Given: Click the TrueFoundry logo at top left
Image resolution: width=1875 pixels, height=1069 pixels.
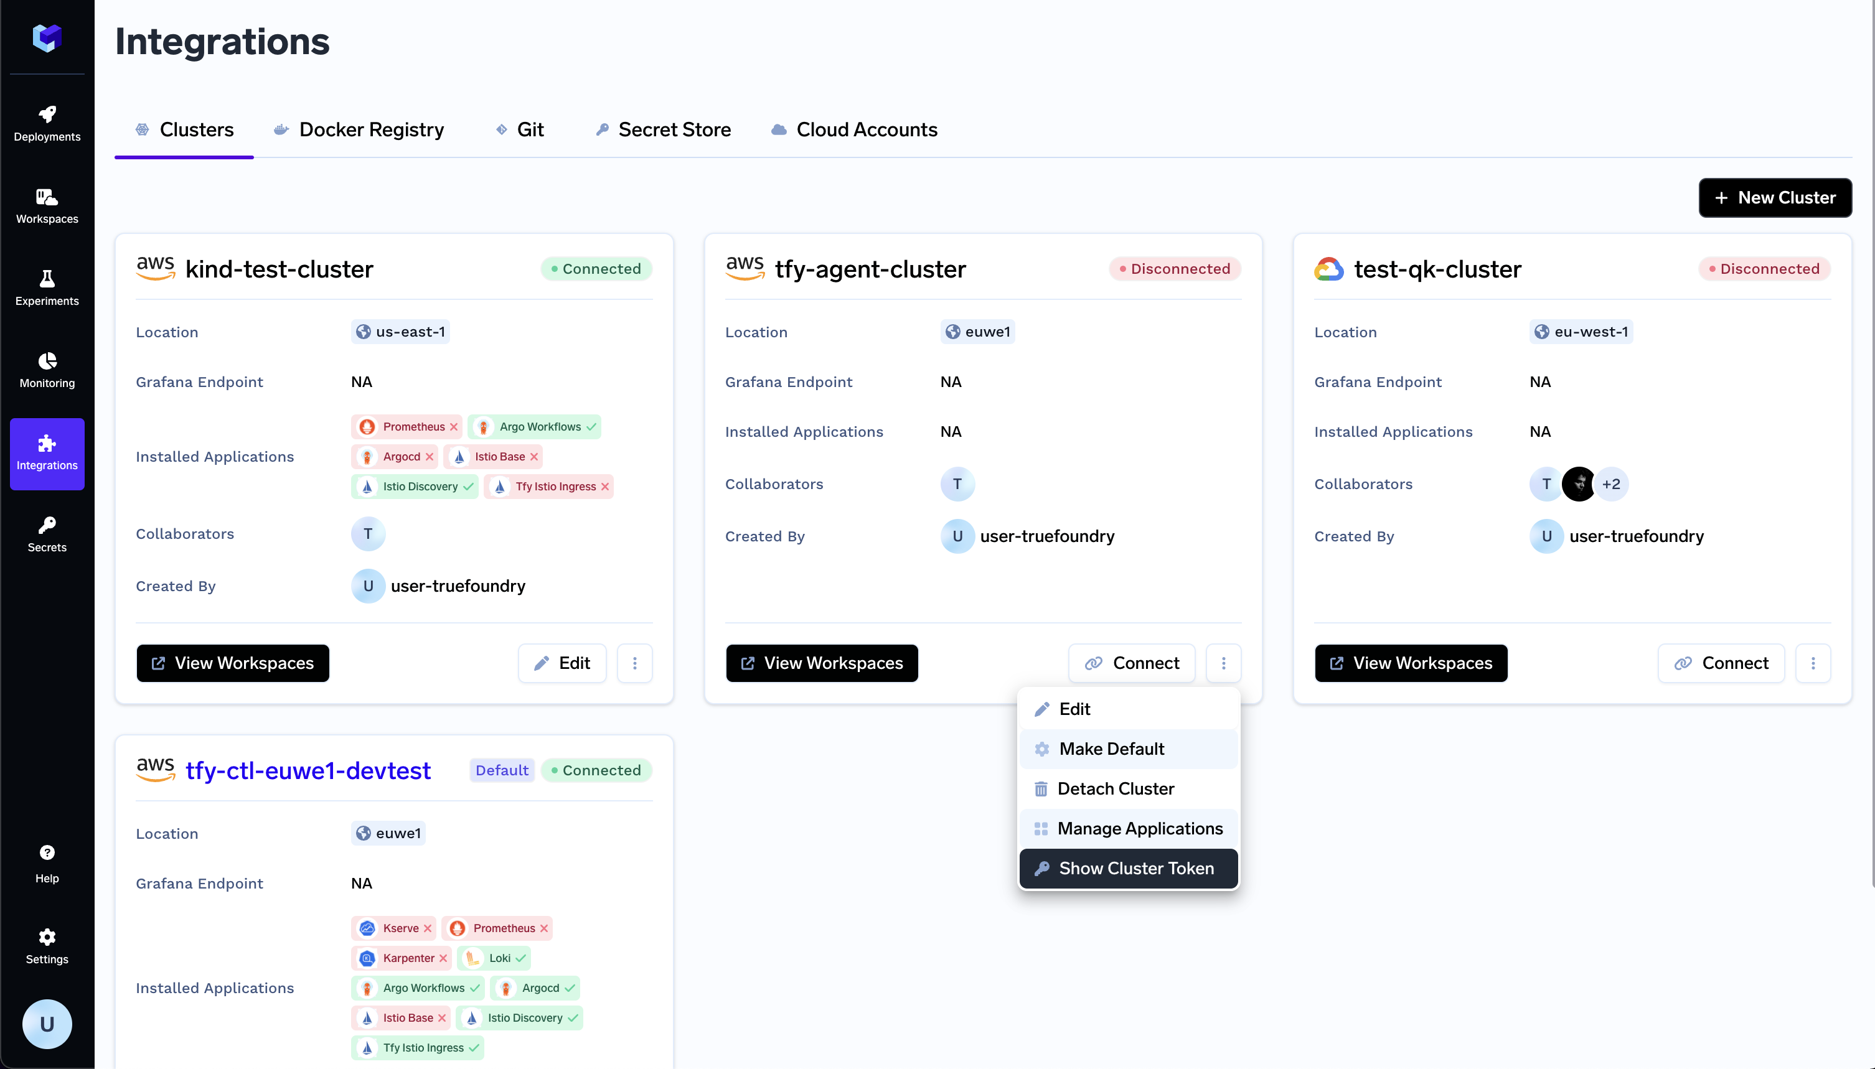Looking at the screenshot, I should coord(47,37).
